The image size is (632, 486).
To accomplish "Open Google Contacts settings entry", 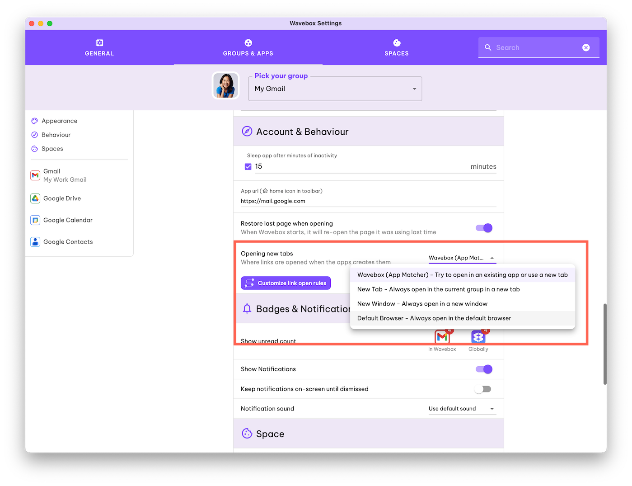I will (x=79, y=242).
